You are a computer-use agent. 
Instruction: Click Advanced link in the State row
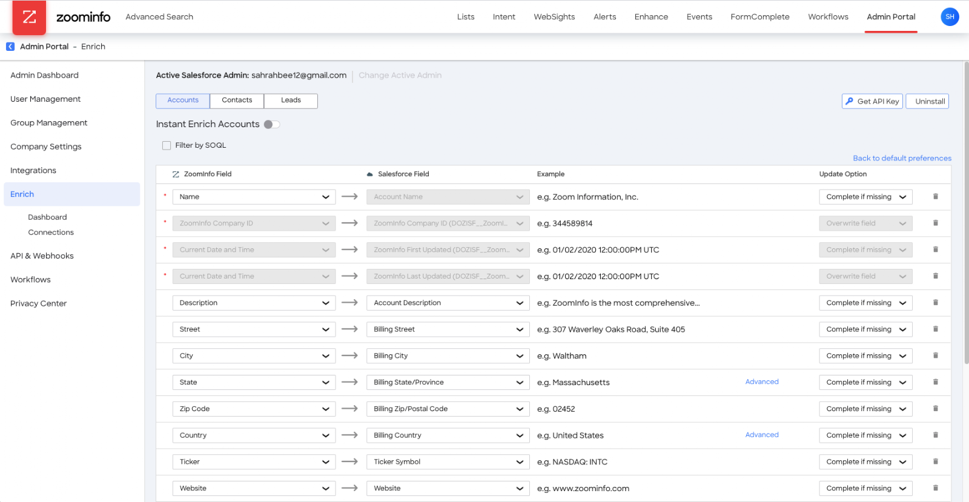pyautogui.click(x=762, y=381)
